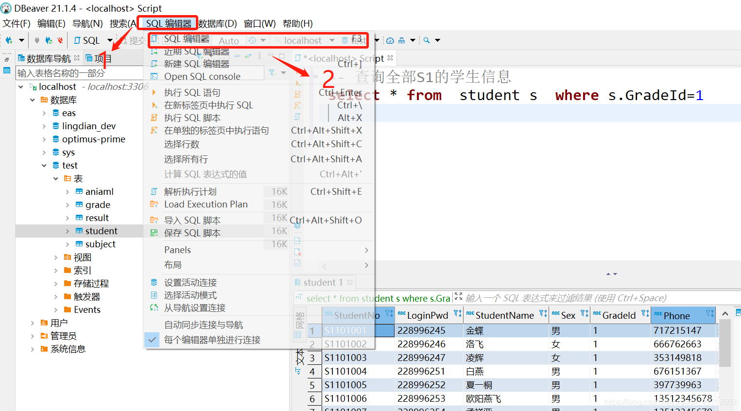Image resolution: width=741 pixels, height=411 pixels.
Task: Click the new database connection plug icon
Action: point(9,40)
